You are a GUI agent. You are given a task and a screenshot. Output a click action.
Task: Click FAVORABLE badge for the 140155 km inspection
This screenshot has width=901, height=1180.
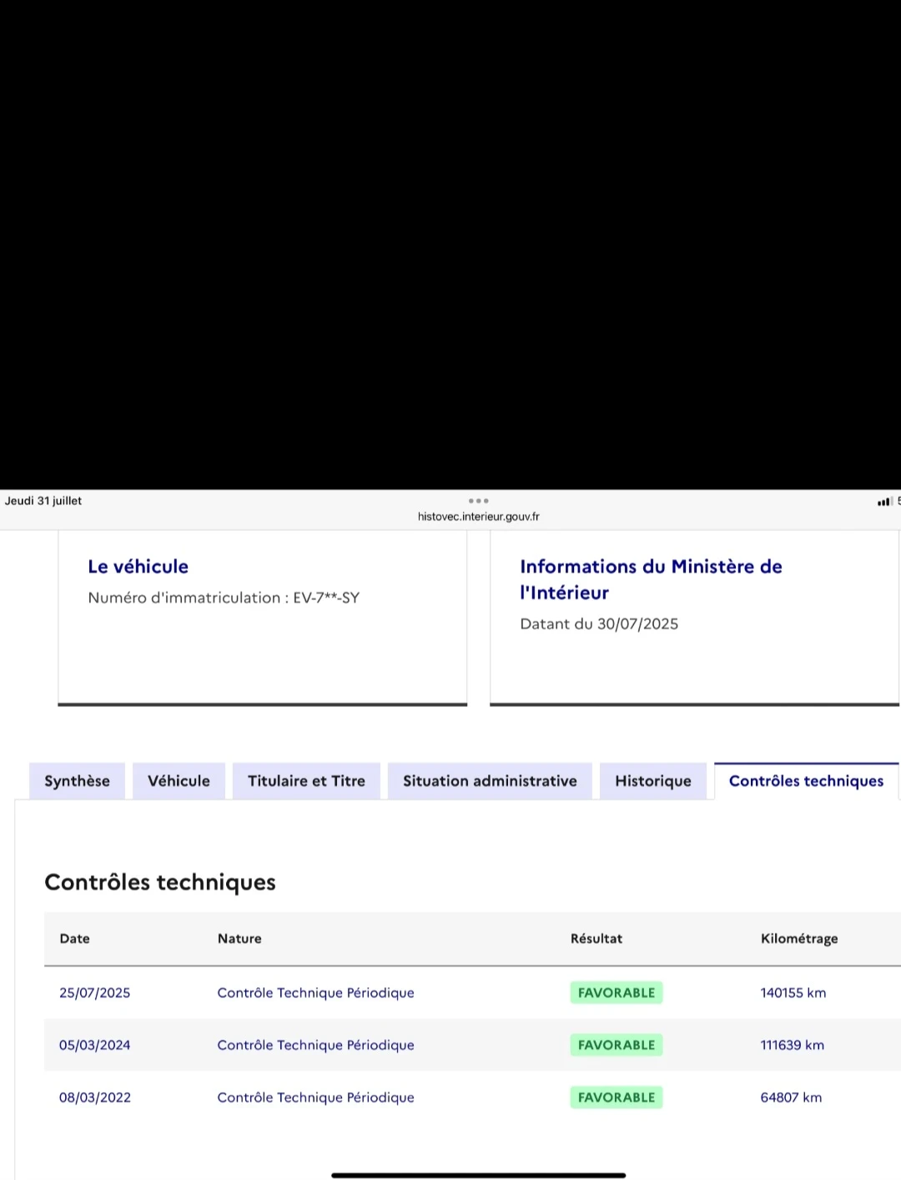(617, 992)
